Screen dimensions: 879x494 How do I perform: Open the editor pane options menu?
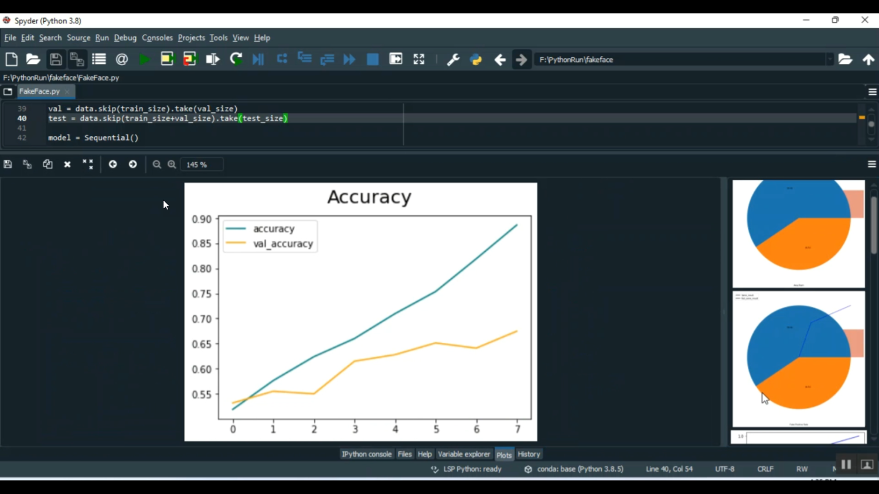(x=872, y=92)
